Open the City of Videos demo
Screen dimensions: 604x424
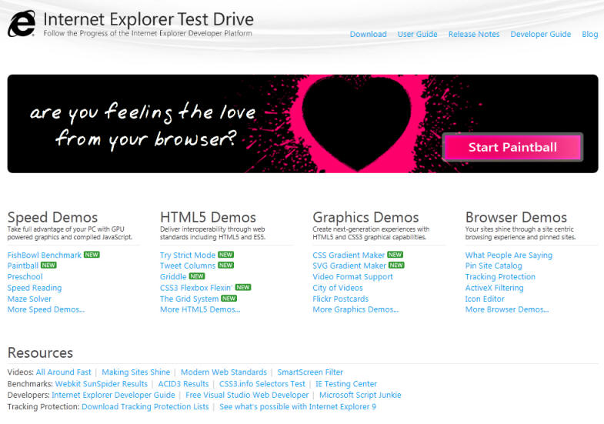(x=338, y=288)
